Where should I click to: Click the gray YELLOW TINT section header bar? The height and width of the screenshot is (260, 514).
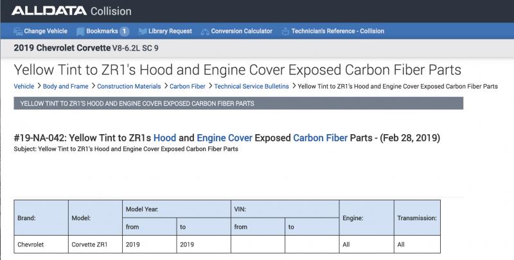(238, 103)
